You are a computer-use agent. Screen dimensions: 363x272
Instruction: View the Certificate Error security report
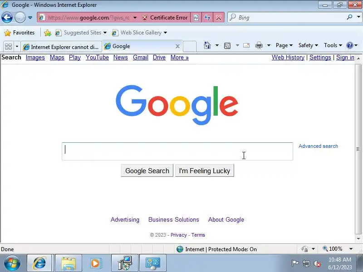coord(165,18)
